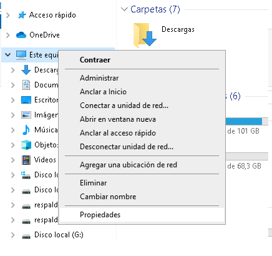The height and width of the screenshot is (256, 272).
Task: Click the OneDrive cloud icon
Action: click(21, 35)
